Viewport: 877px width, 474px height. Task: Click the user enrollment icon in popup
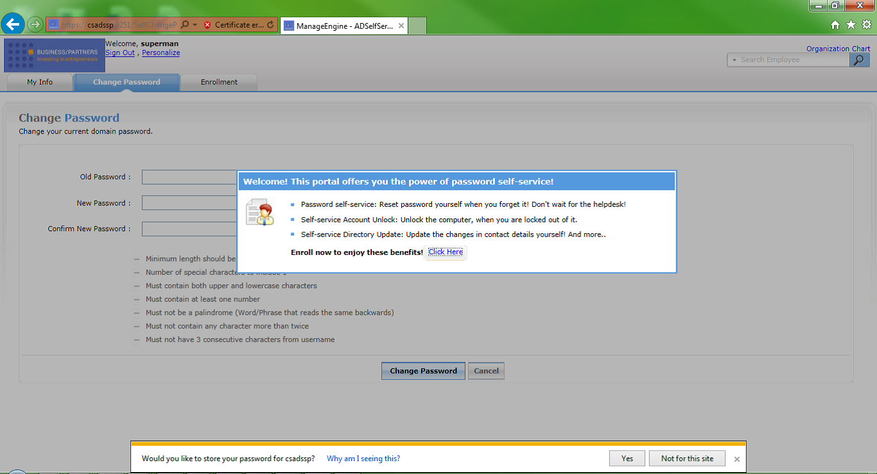pos(260,211)
